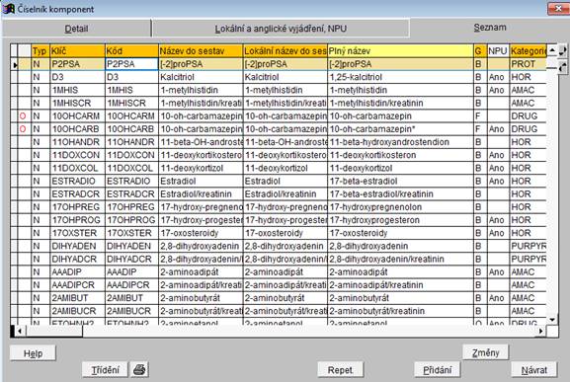Click the application icon in title bar
Image resolution: width=570 pixels, height=382 pixels.
coord(8,8)
